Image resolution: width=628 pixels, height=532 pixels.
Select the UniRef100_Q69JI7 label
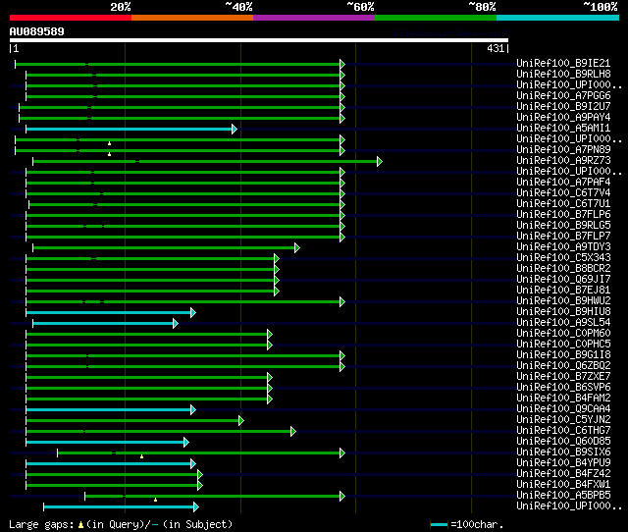point(563,280)
